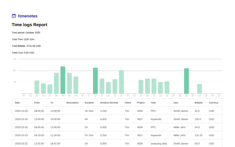Viewport: 235px width, 147px height.
Task: Click the From column header
Action: coord(37,103)
